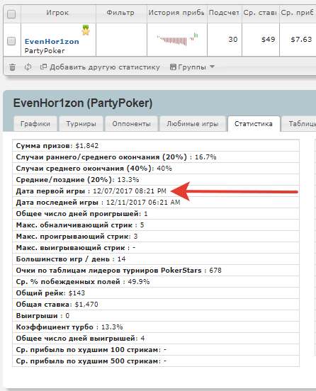Click the Фильтр column header
Image resolution: width=316 pixels, height=391 pixels.
coord(120,13)
